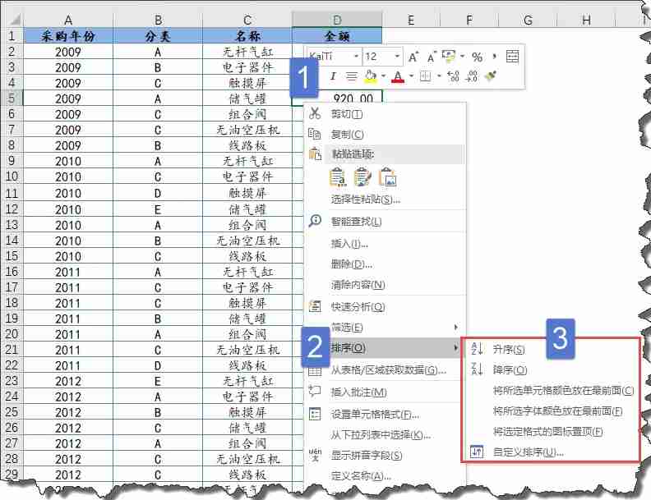
Task: Click copy icon beside 复制
Action: click(x=314, y=134)
